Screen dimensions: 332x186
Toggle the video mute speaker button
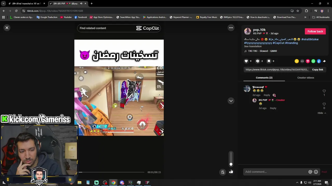coord(231,172)
